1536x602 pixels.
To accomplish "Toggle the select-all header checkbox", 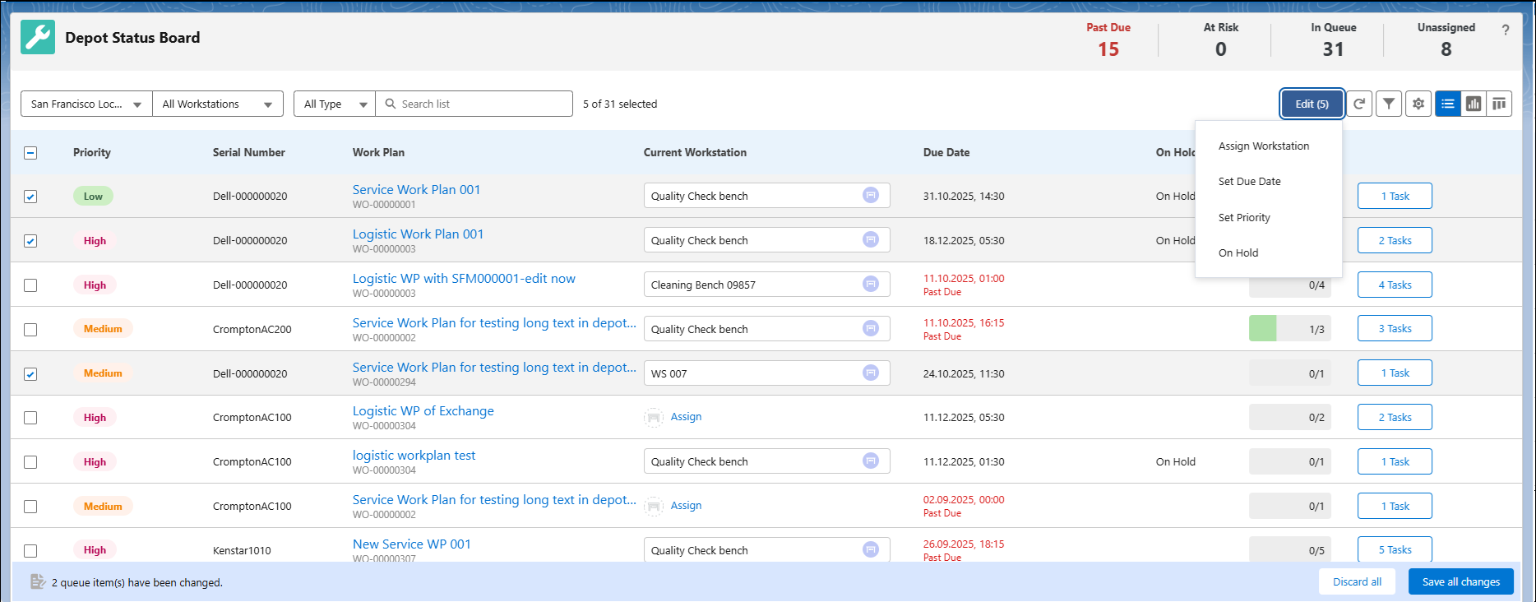I will pos(30,153).
